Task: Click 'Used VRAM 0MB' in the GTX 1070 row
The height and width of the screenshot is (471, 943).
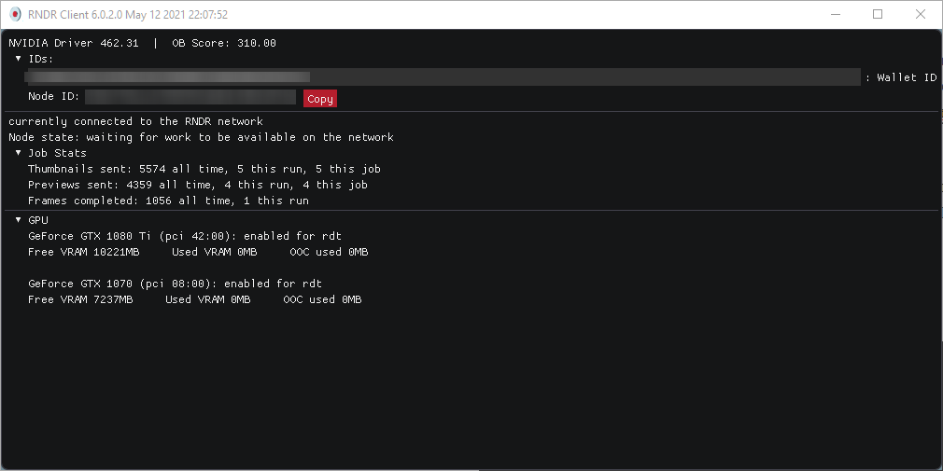Action: [207, 299]
